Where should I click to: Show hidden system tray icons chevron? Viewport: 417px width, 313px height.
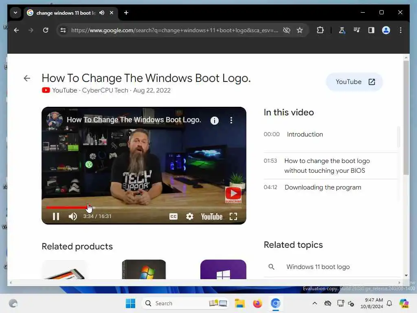point(315,303)
